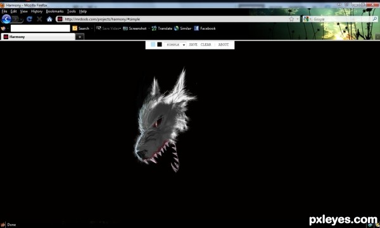Open the History menu

[37, 11]
